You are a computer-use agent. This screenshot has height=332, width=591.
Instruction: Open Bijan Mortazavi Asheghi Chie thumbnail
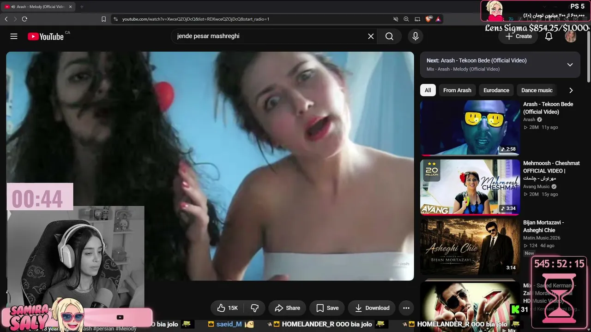(470, 246)
